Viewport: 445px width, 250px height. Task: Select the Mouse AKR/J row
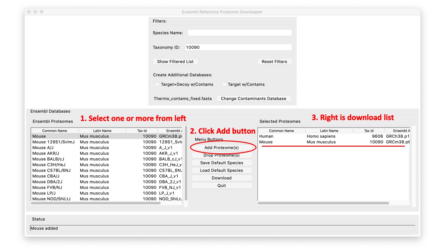107,153
